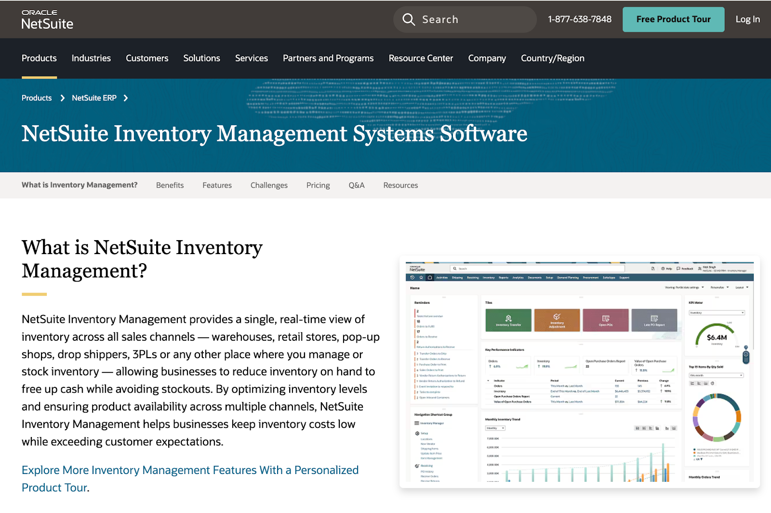Open the Industries menu
The image size is (771, 513).
(x=91, y=58)
